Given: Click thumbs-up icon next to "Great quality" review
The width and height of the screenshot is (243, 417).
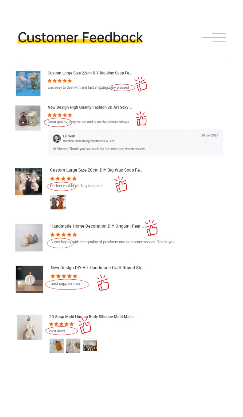Looking at the screenshot, I should coord(141,119).
